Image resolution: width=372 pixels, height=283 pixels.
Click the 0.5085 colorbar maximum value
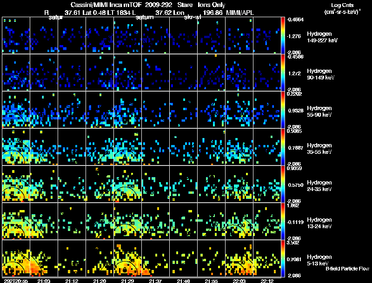tap(294, 131)
